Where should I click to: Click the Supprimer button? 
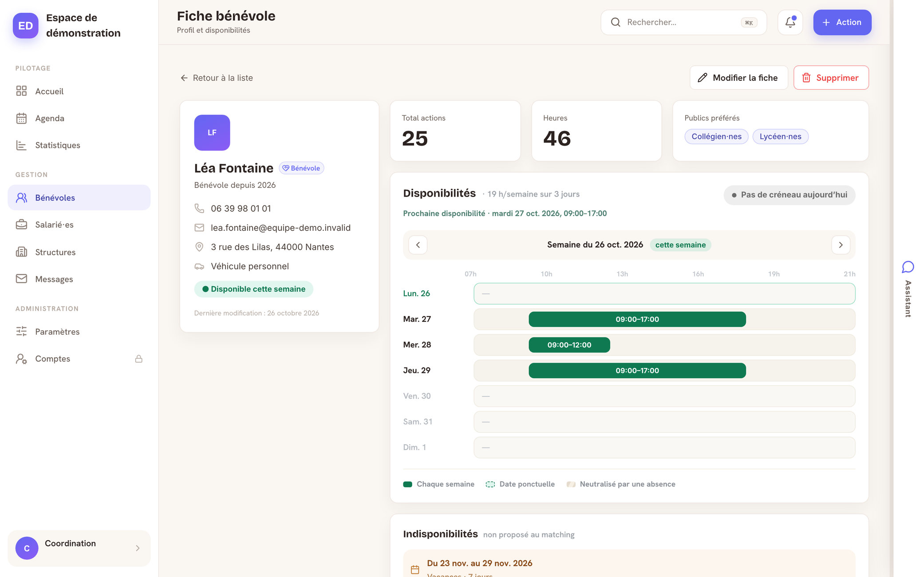pyautogui.click(x=831, y=78)
